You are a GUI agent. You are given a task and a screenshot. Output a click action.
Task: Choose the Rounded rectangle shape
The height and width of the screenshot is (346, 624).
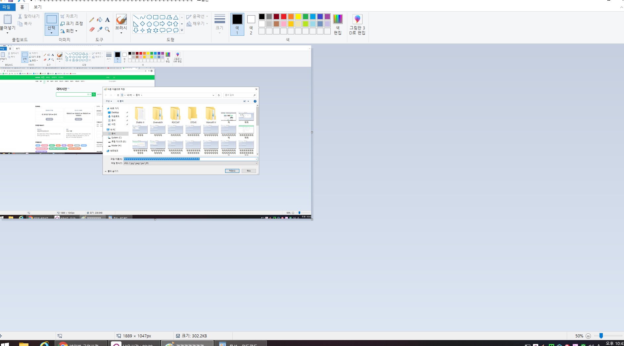click(x=163, y=17)
